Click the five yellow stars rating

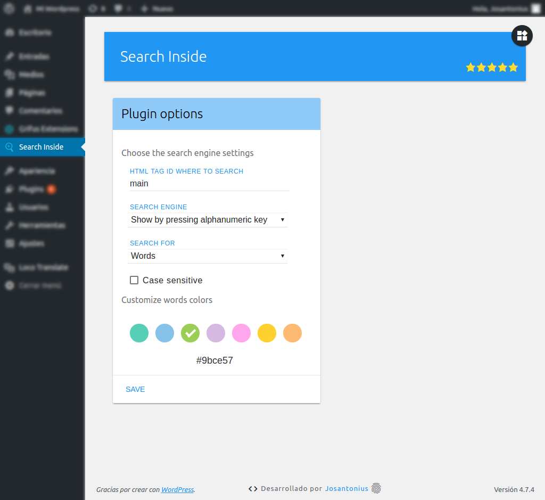(491, 67)
